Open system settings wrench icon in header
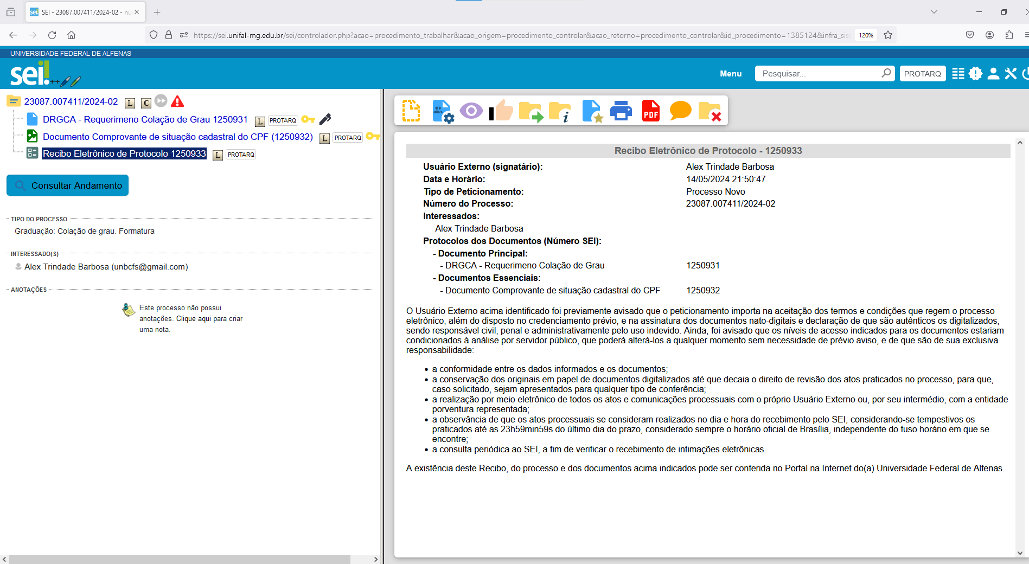 point(1011,74)
